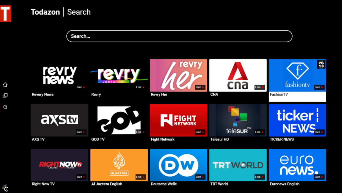The image size is (342, 193).
Task: Open the Revery News channel thumbnail
Action: 59,76
